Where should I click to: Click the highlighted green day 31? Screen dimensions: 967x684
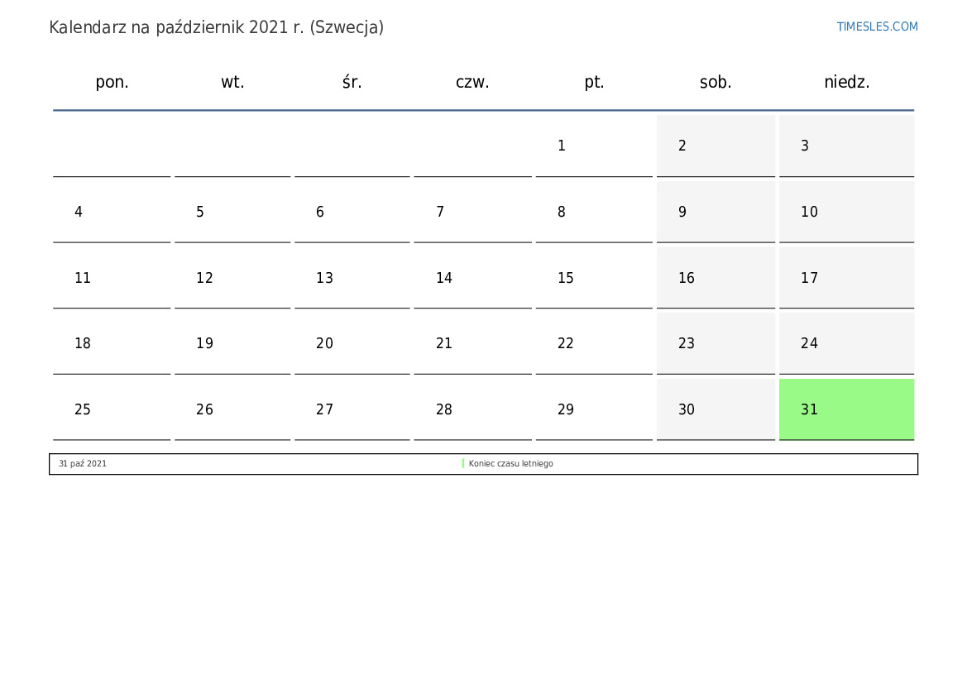[846, 409]
